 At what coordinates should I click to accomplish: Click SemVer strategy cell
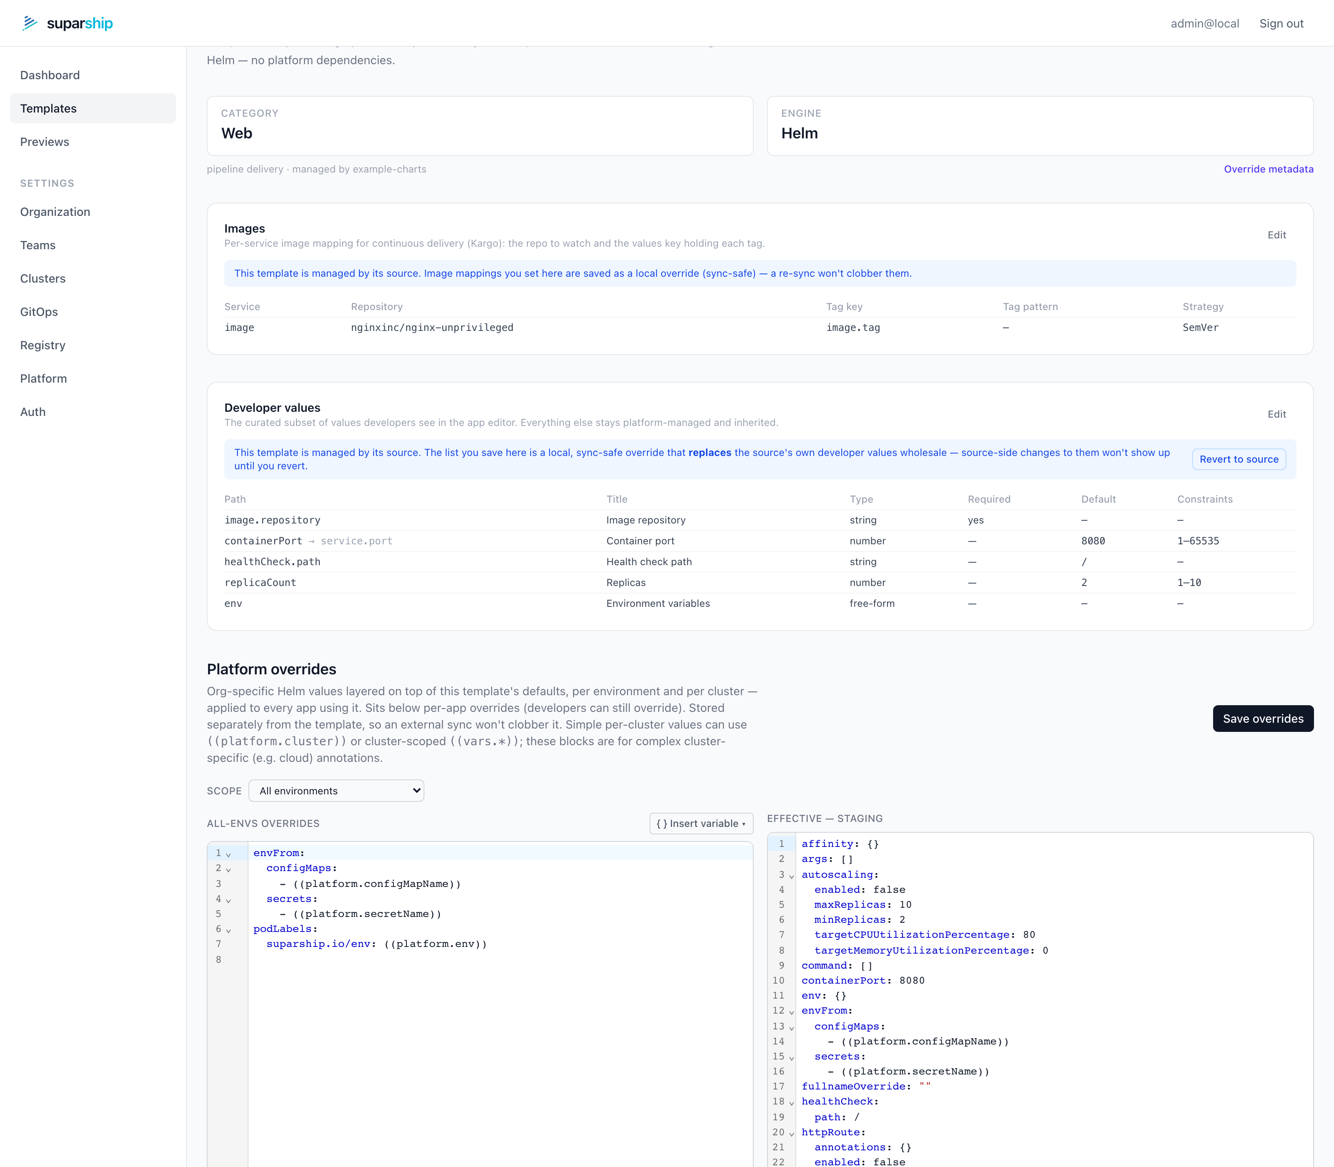point(1201,328)
